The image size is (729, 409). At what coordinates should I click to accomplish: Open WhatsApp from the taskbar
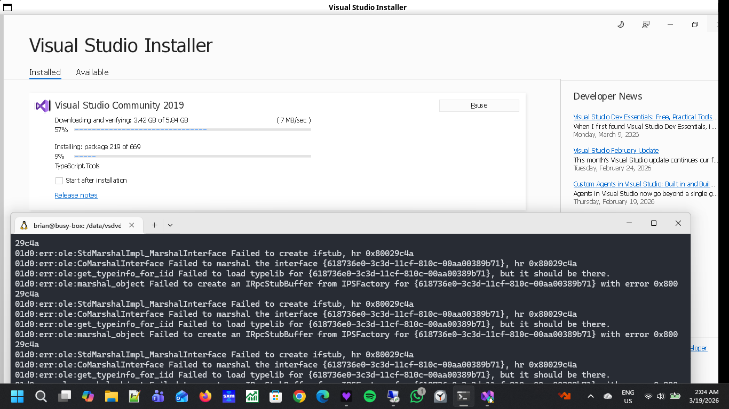[416, 396]
